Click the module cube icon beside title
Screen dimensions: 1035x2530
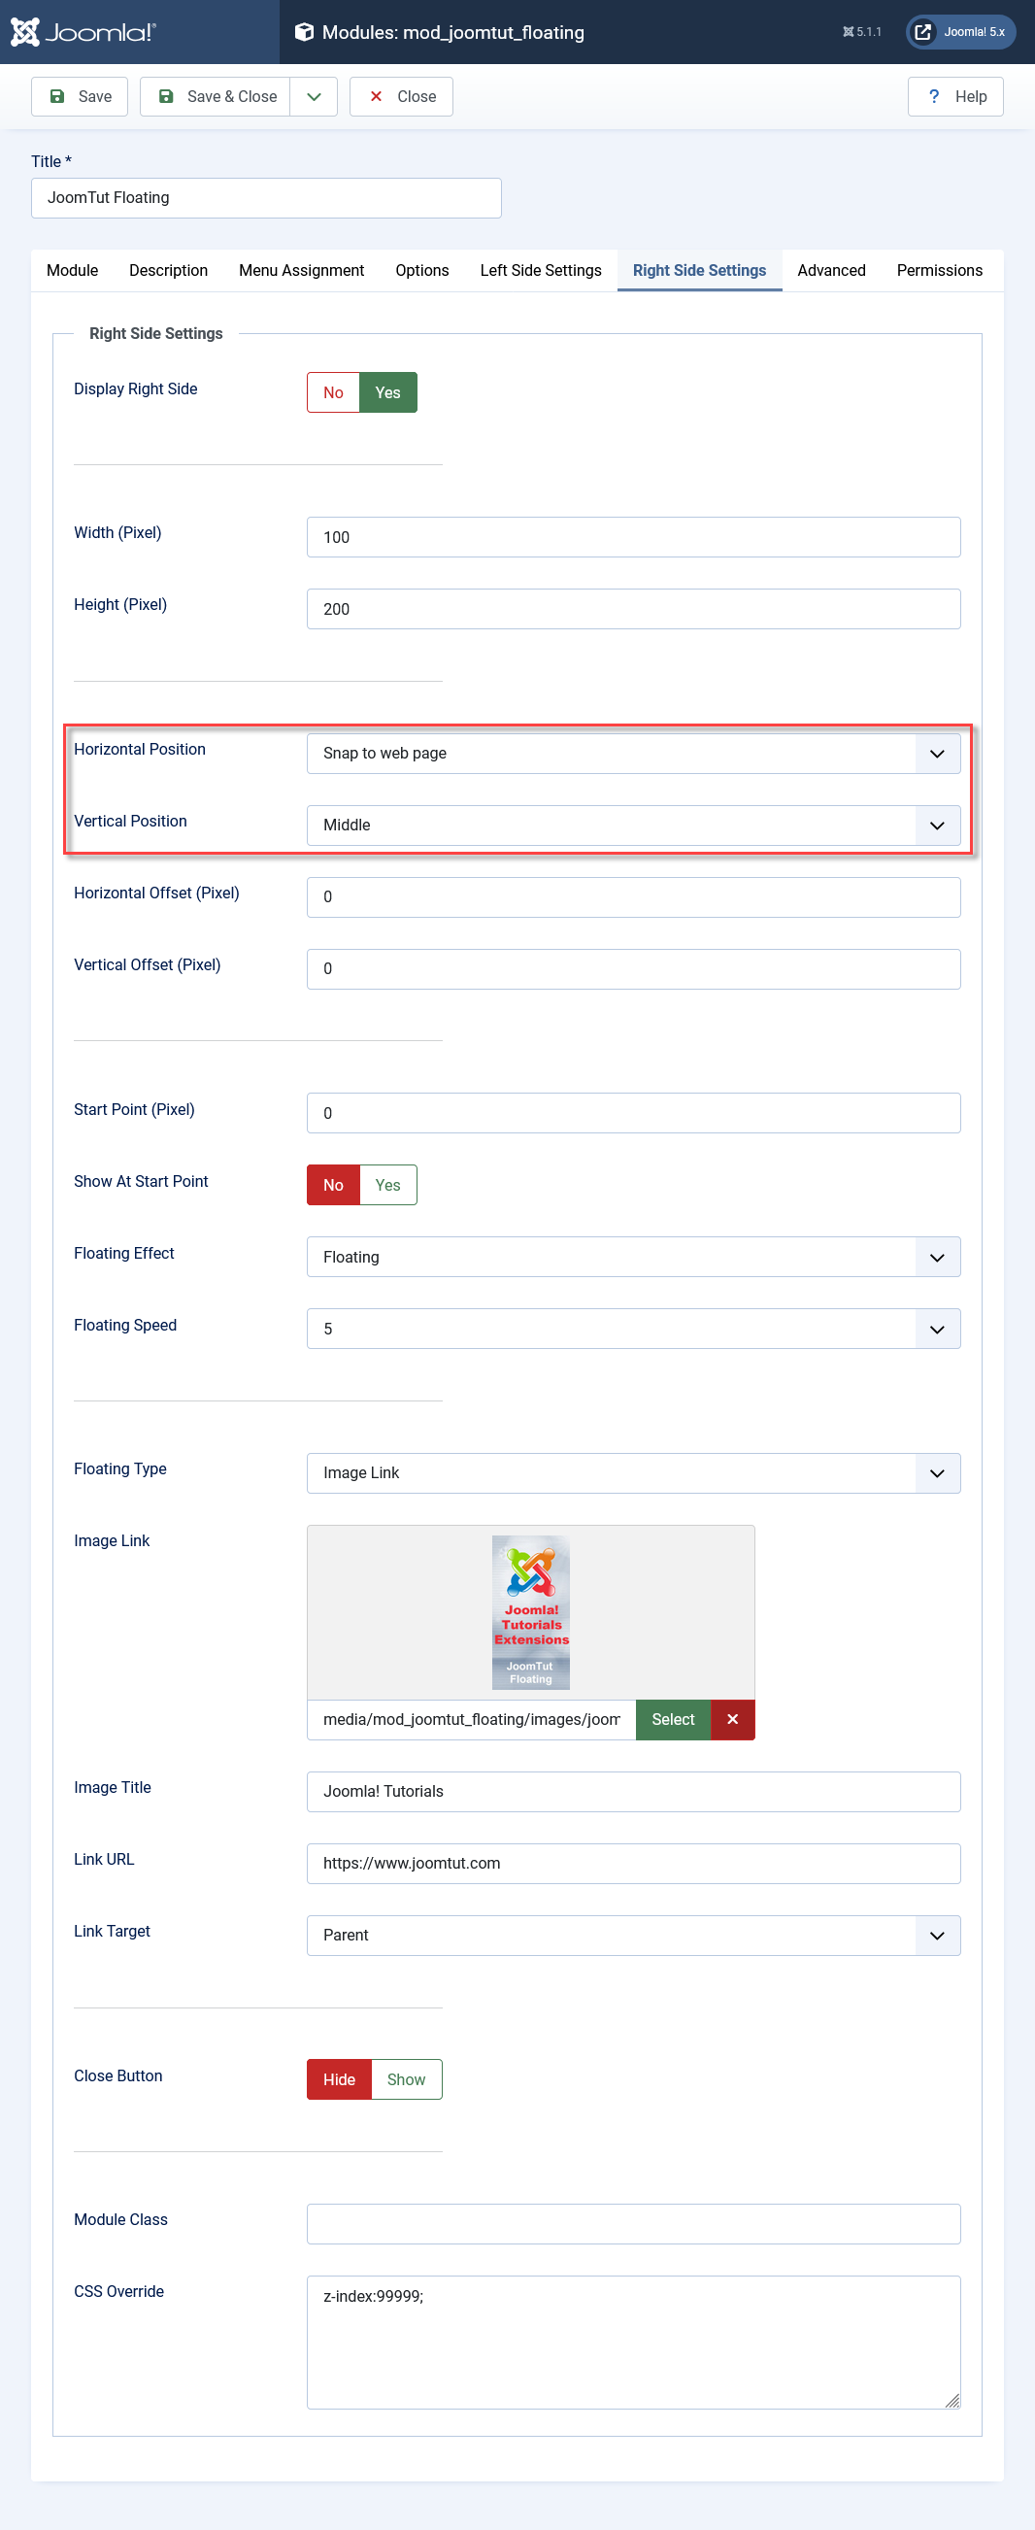point(305,32)
